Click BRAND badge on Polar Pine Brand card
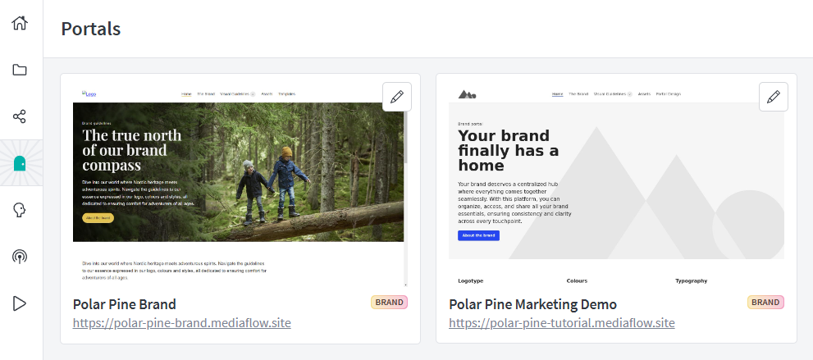The height and width of the screenshot is (360, 813). 390,303
